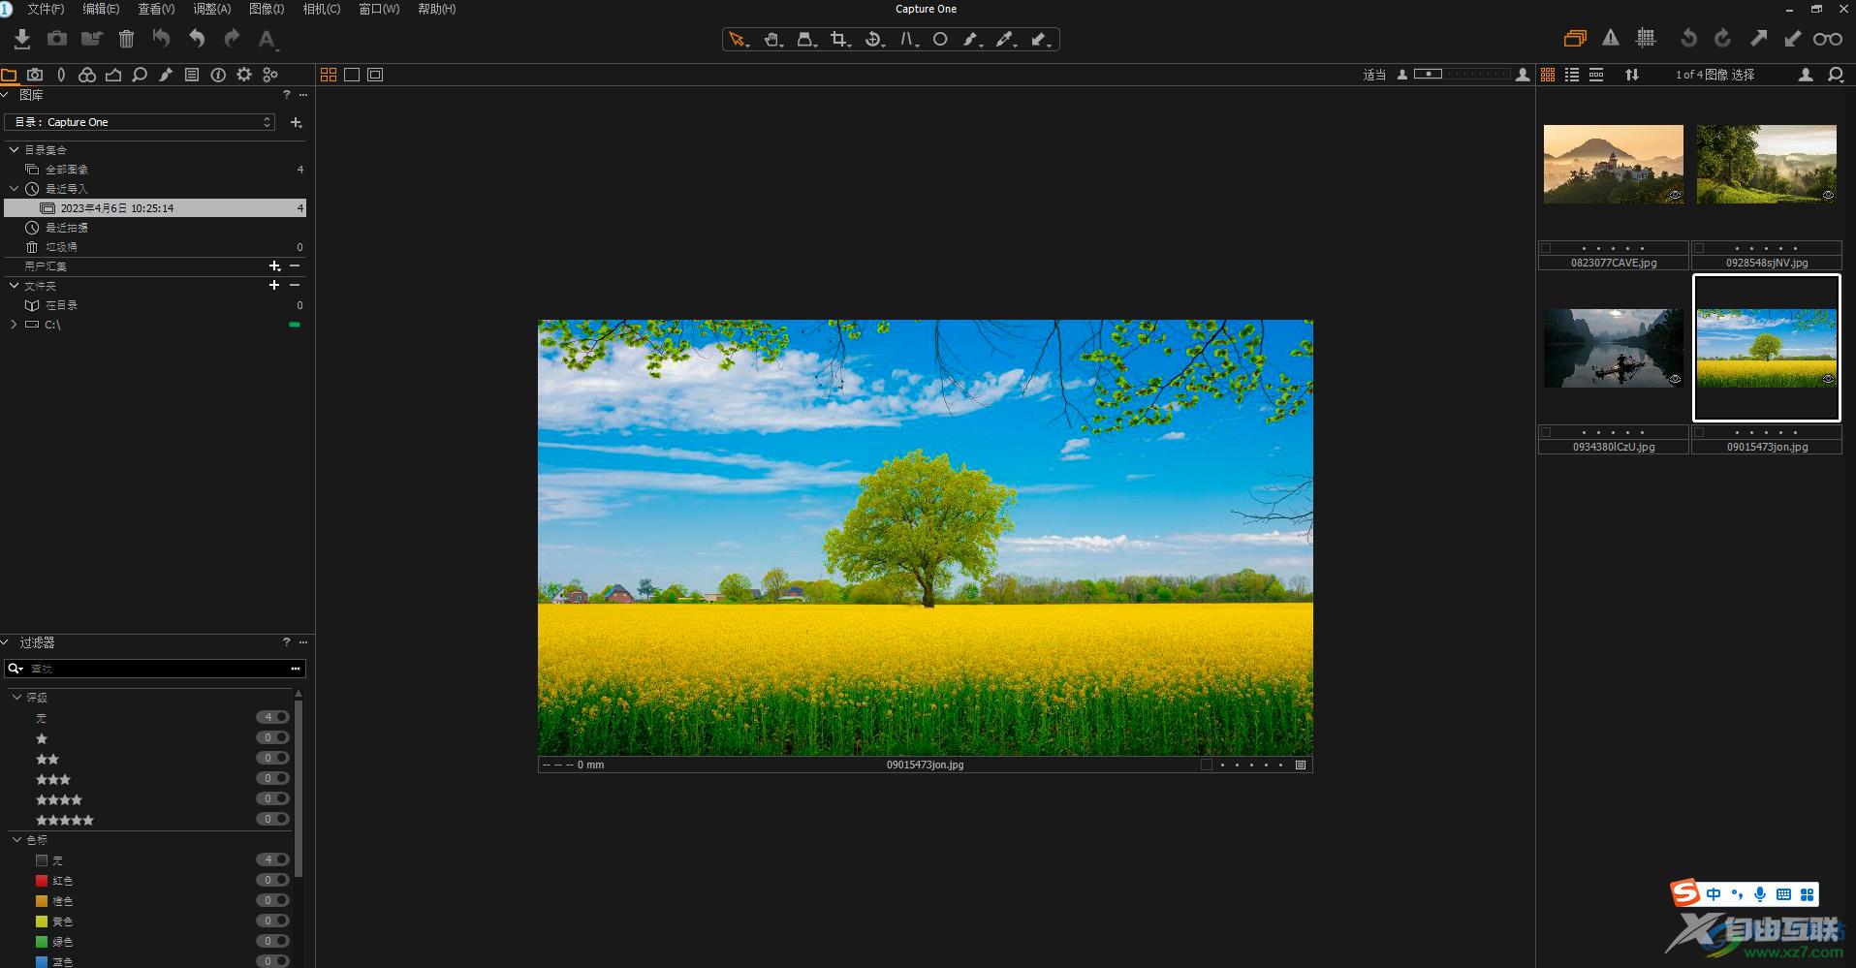The image size is (1856, 968).
Task: Switch viewer to single image mode
Action: tap(352, 75)
